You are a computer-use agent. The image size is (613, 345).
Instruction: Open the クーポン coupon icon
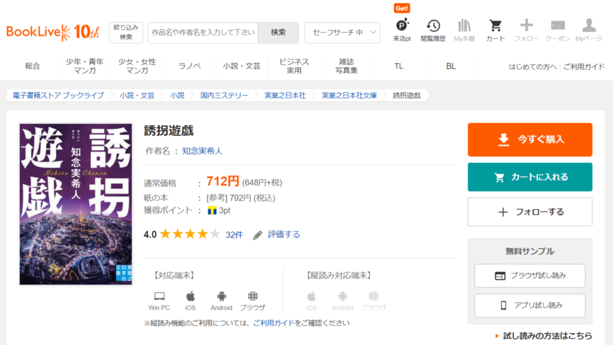557,26
